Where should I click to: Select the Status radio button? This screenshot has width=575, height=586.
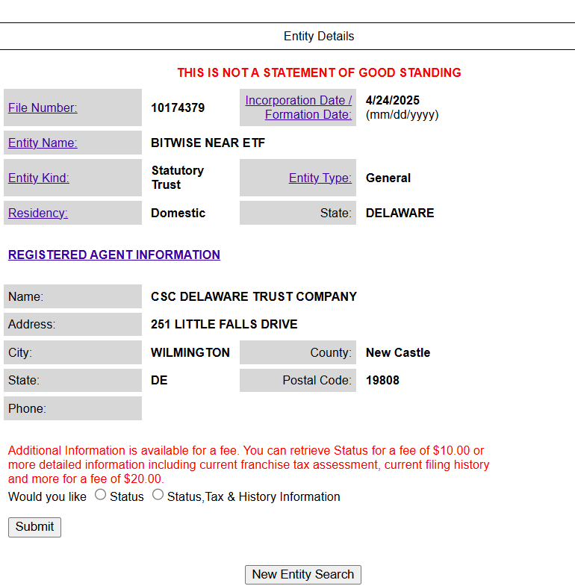(100, 495)
